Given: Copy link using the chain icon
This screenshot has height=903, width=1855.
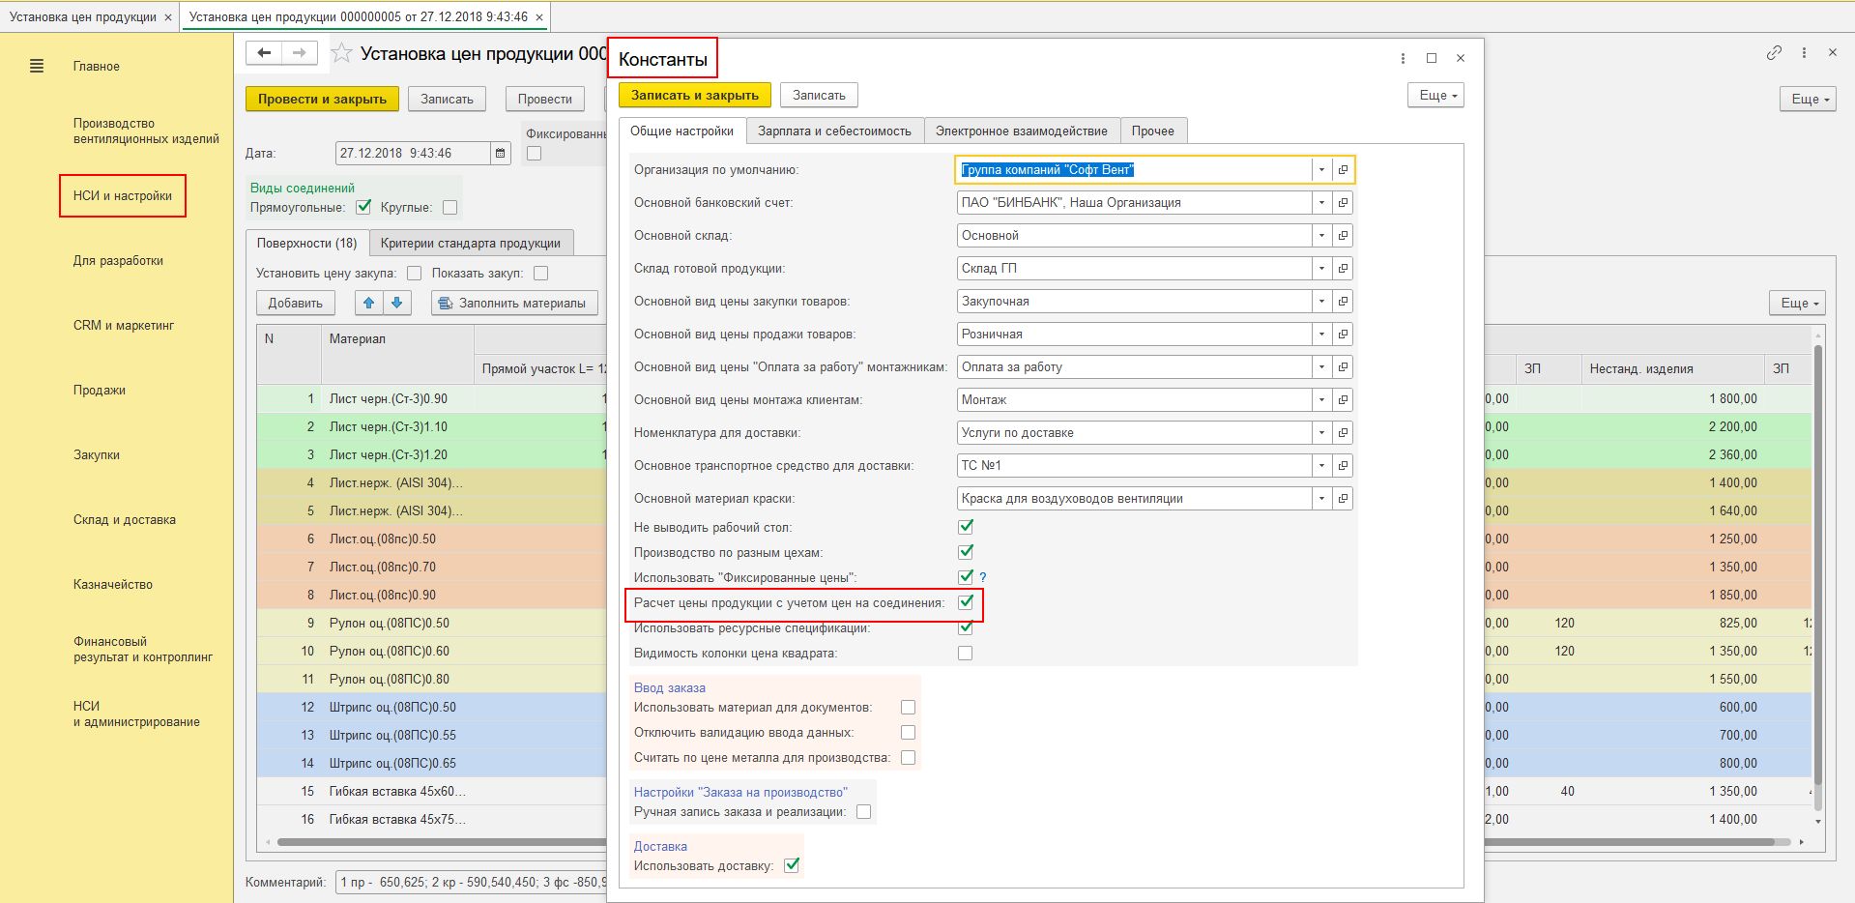Looking at the screenshot, I should [1774, 53].
